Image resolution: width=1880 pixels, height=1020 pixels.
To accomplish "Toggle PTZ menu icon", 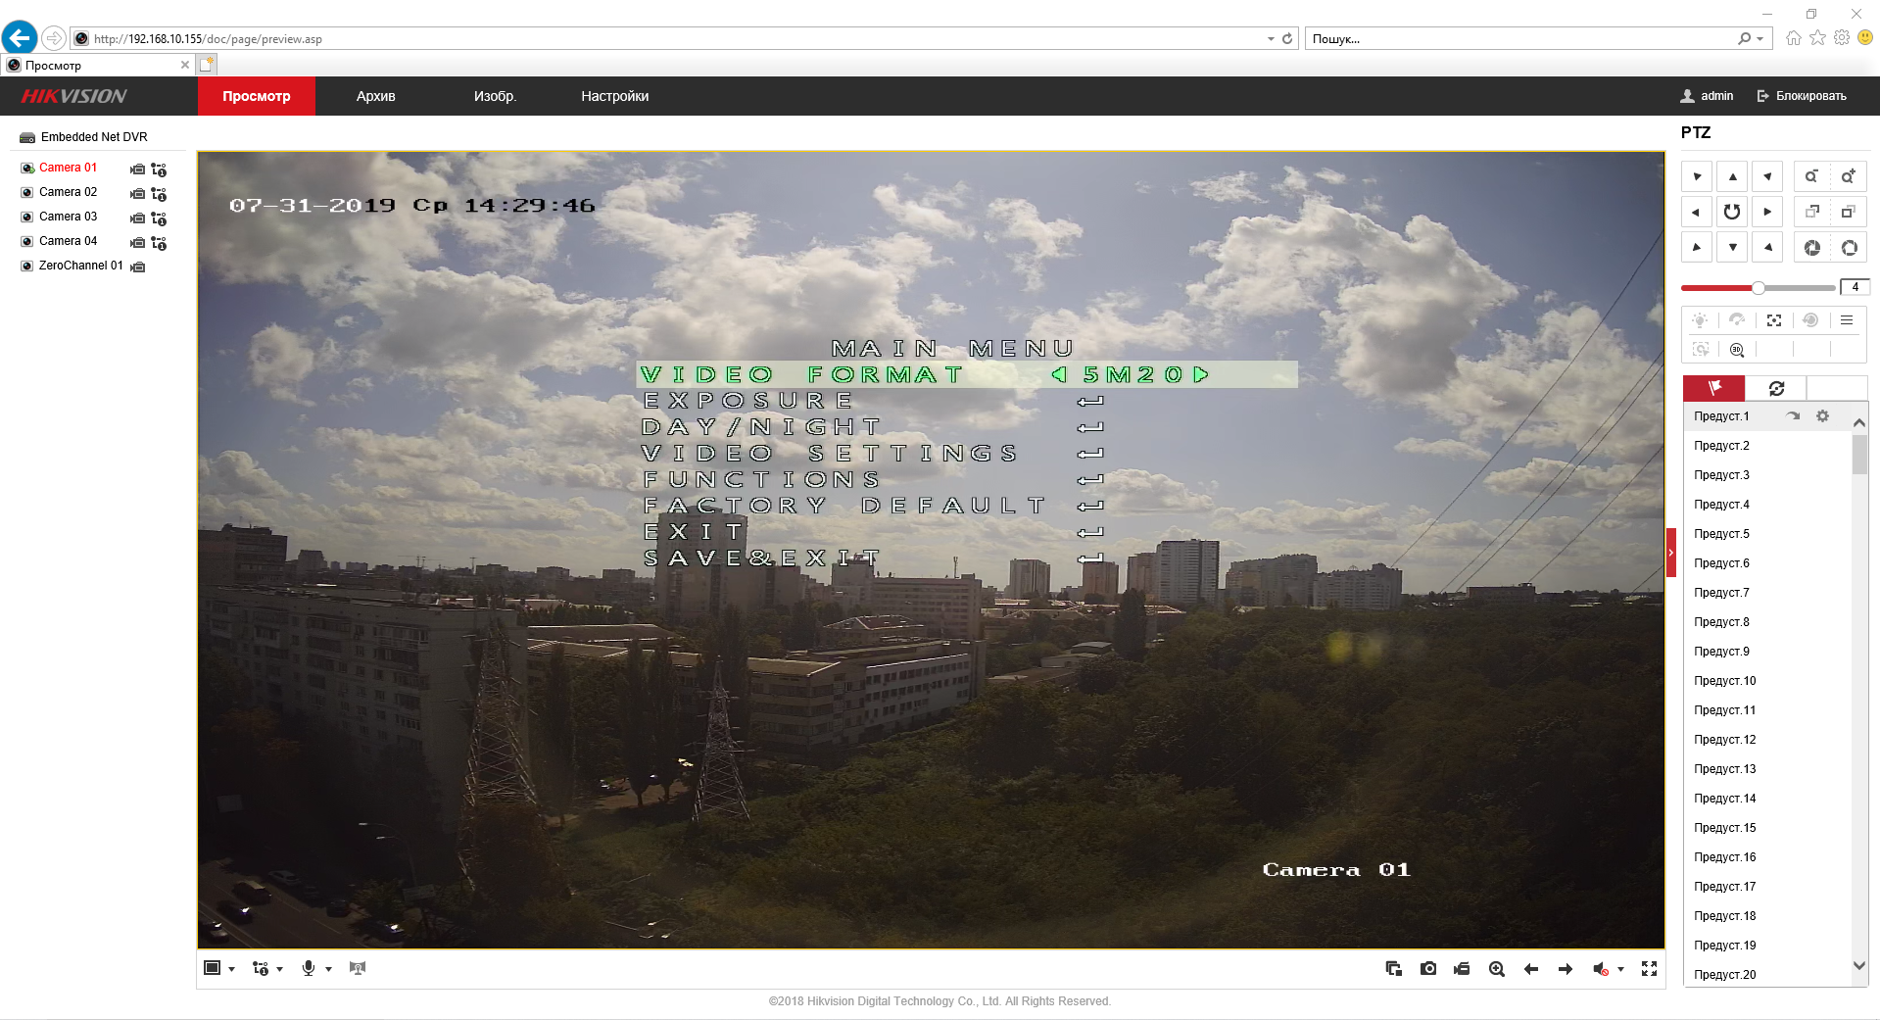I will point(1847,320).
